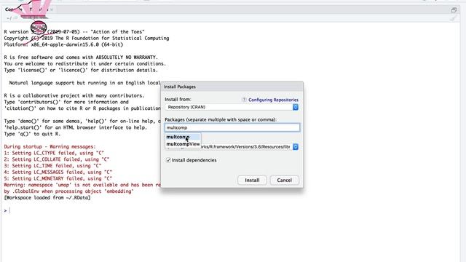Click the Cancel button
The height and width of the screenshot is (262, 466).
pyautogui.click(x=285, y=180)
